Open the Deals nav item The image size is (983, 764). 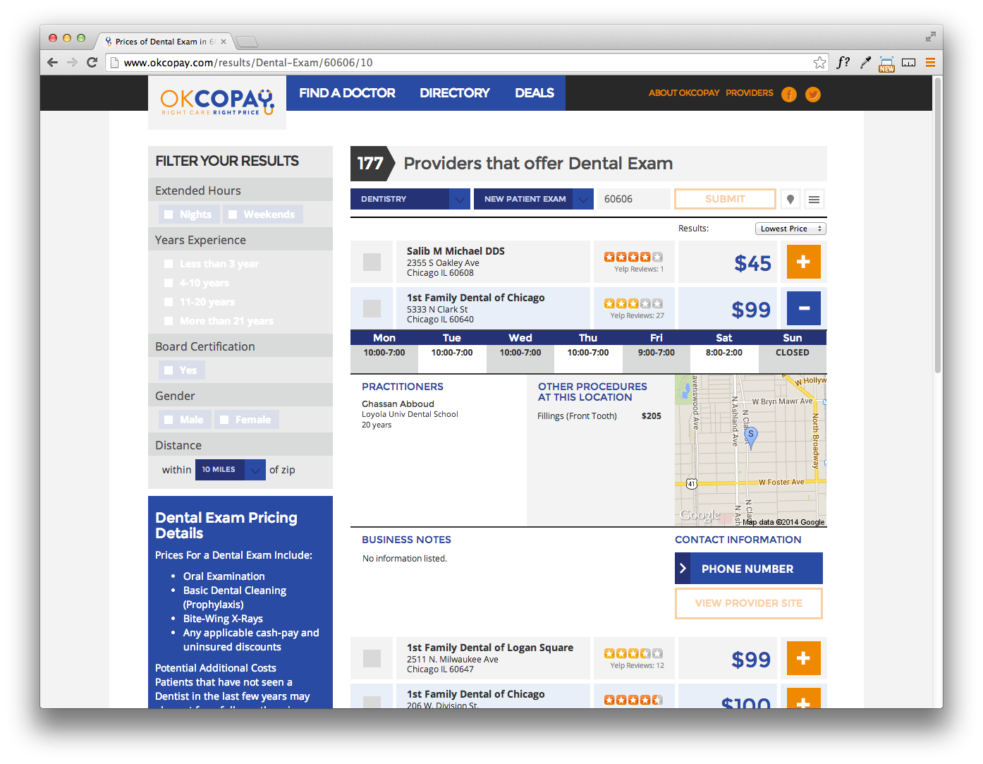[535, 93]
